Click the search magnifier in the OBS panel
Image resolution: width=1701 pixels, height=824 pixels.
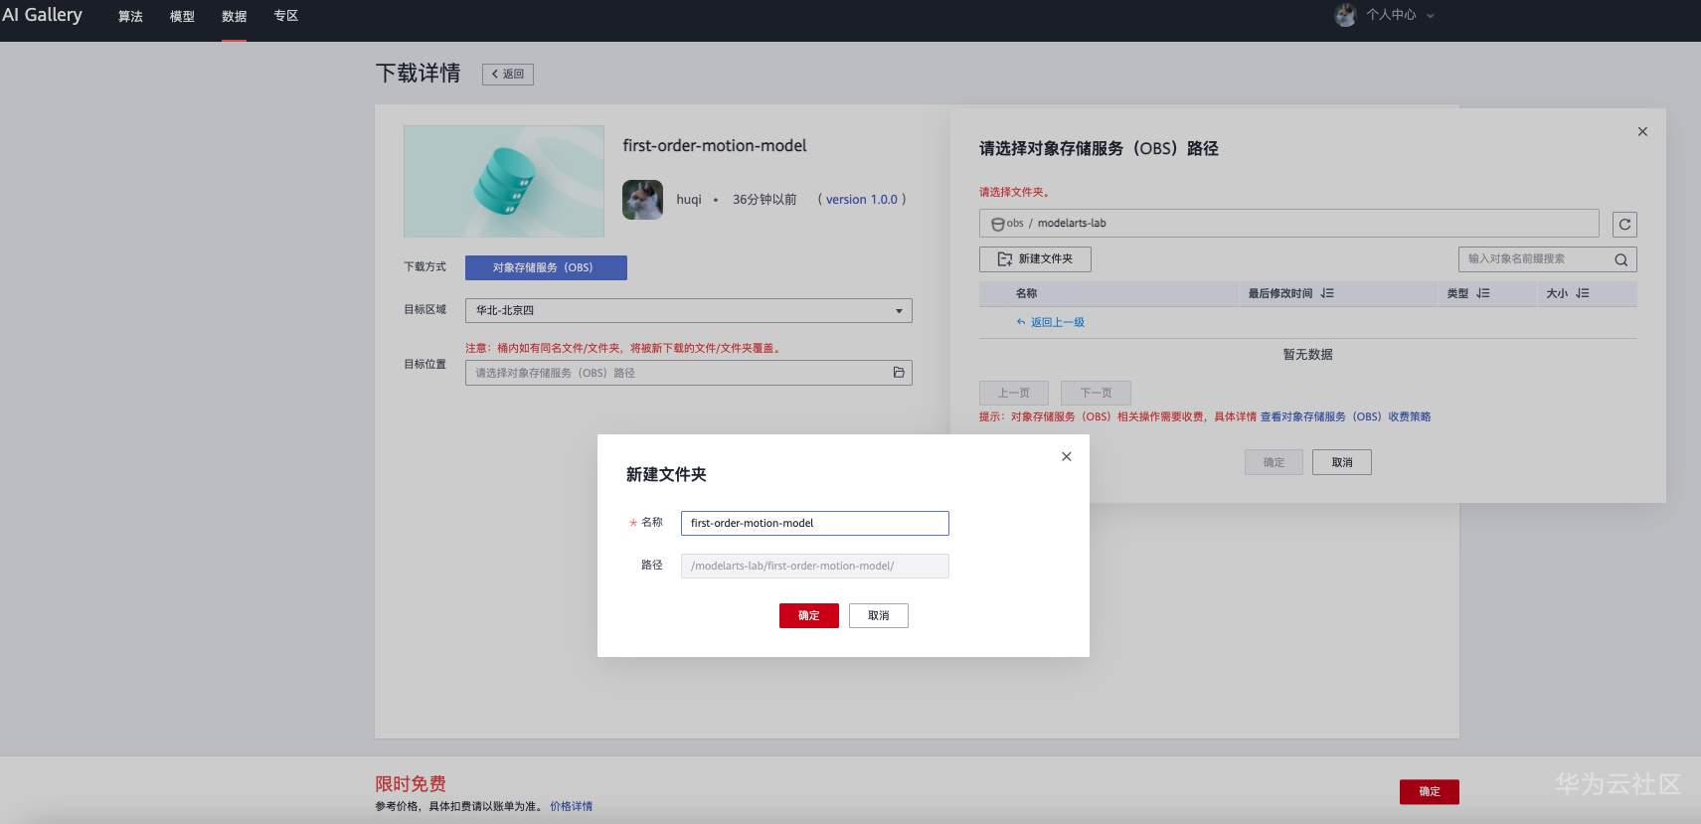[1620, 259]
